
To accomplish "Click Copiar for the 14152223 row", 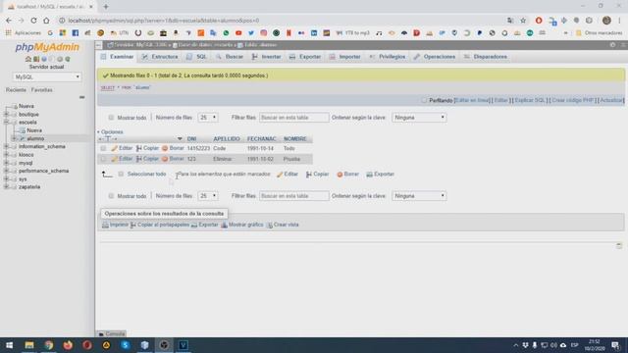I will pos(147,148).
